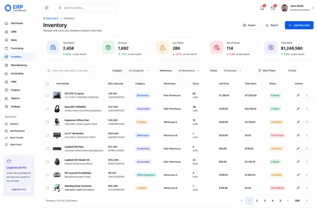Open Accounting in the sidebar
Image resolution: width=318 pixels, height=212 pixels.
[19, 74]
